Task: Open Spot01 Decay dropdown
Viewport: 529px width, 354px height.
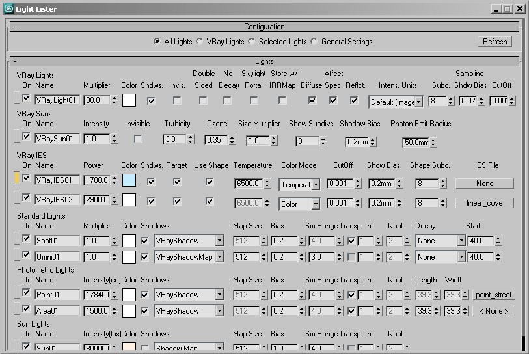Action: (441, 241)
